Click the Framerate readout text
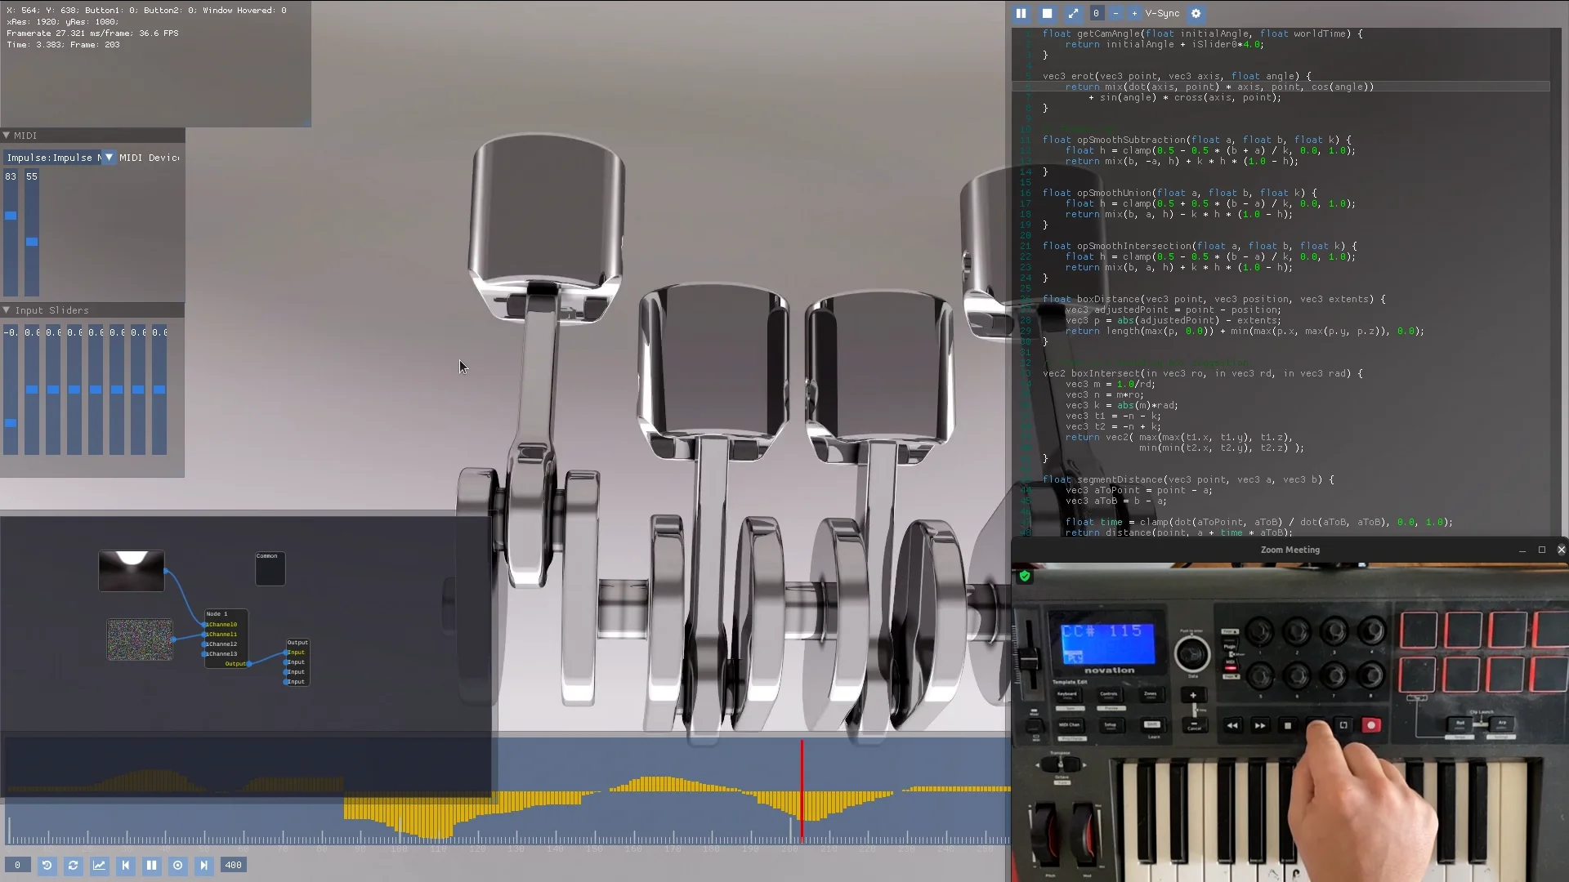 click(x=92, y=33)
